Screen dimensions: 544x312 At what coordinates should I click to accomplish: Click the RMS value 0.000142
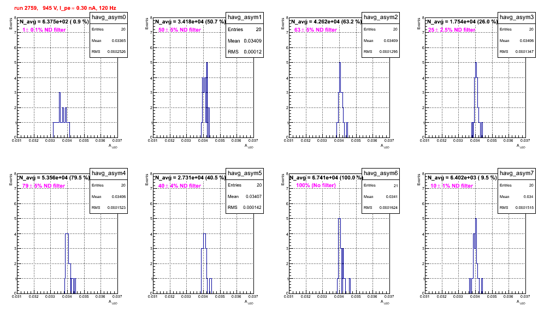click(x=252, y=207)
